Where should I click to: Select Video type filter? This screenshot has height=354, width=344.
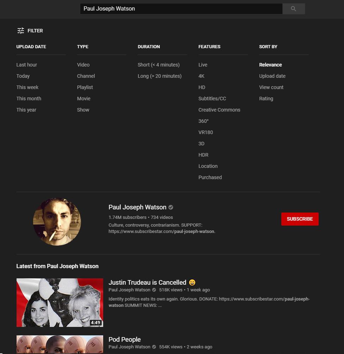83,65
